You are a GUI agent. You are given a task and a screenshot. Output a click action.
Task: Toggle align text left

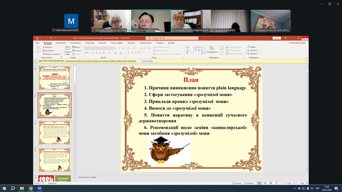(x=129, y=53)
